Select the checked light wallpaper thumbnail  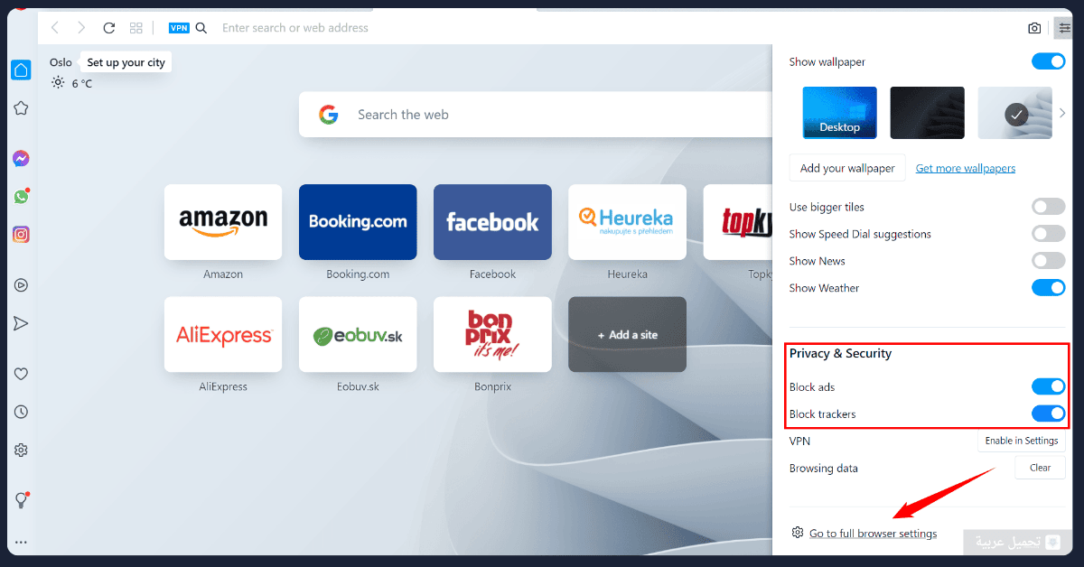(x=1015, y=113)
